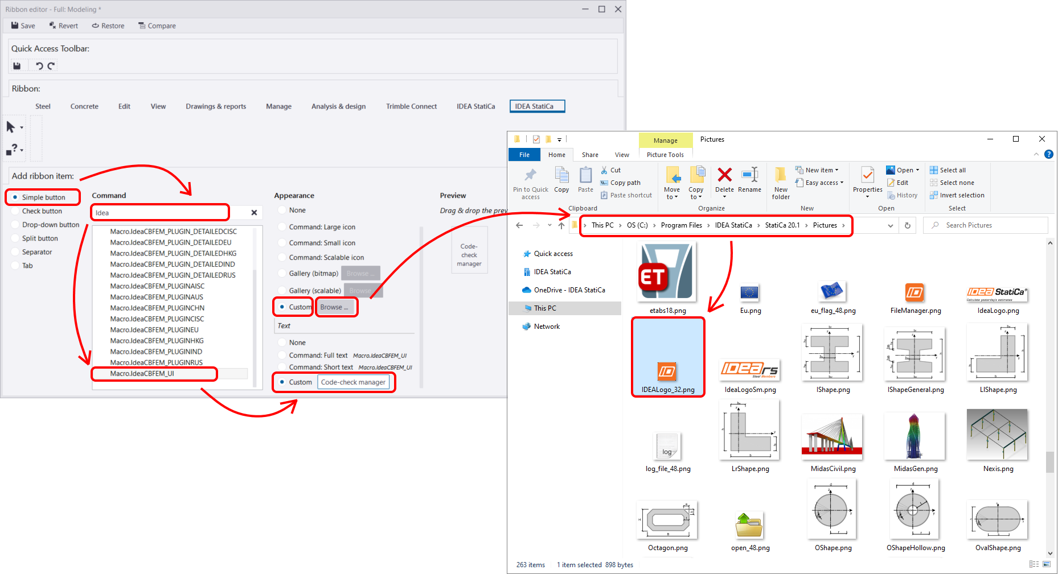Open the Easy access dropdown in Explorer
This screenshot has height=574, width=1058.
pos(820,183)
